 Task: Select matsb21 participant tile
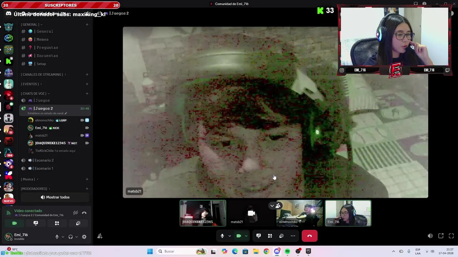251,213
